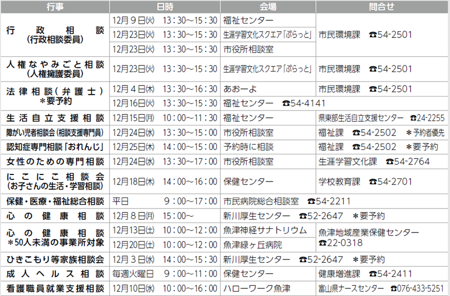Open the 生活自立支援相談 event name
Viewport: 450px width, 296px height.
[x=55, y=118]
